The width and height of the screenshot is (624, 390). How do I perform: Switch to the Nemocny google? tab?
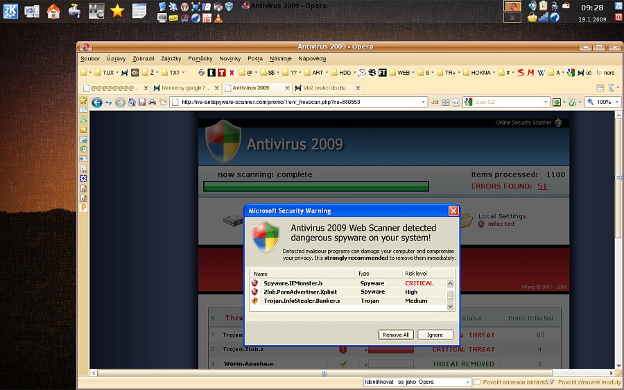click(187, 88)
